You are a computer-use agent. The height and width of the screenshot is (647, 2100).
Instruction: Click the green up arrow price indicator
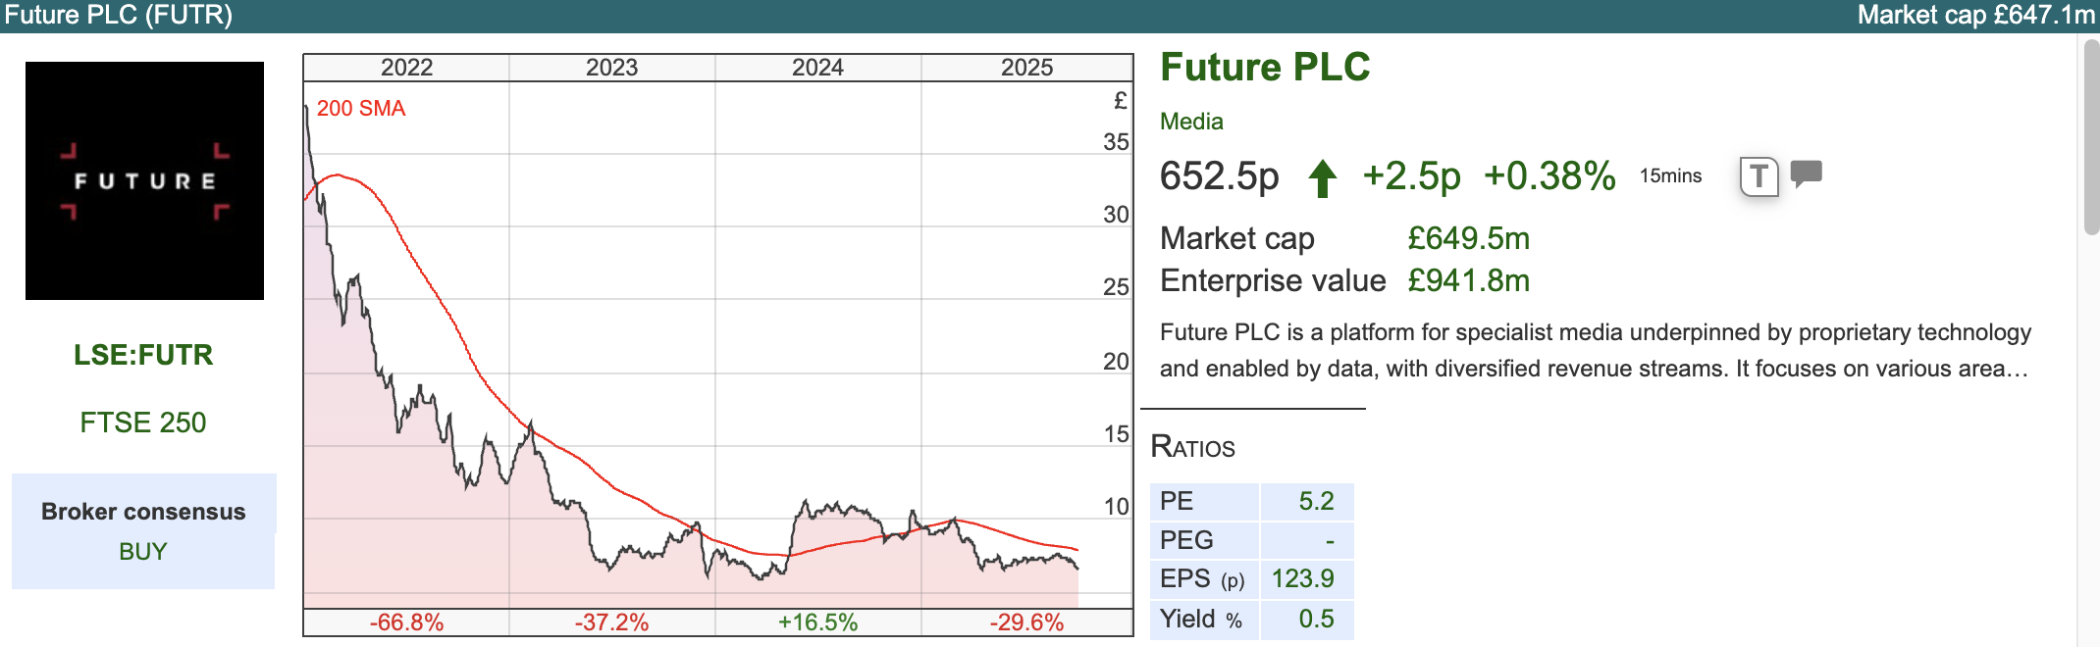(1323, 178)
